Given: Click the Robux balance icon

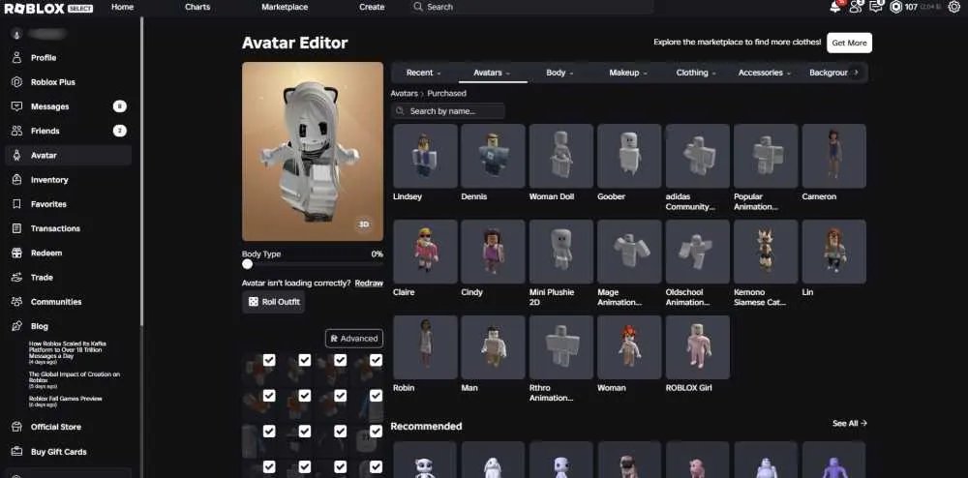Looking at the screenshot, I should 895,7.
